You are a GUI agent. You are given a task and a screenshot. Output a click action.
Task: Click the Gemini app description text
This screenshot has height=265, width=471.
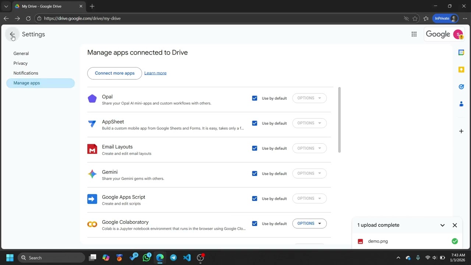(133, 179)
